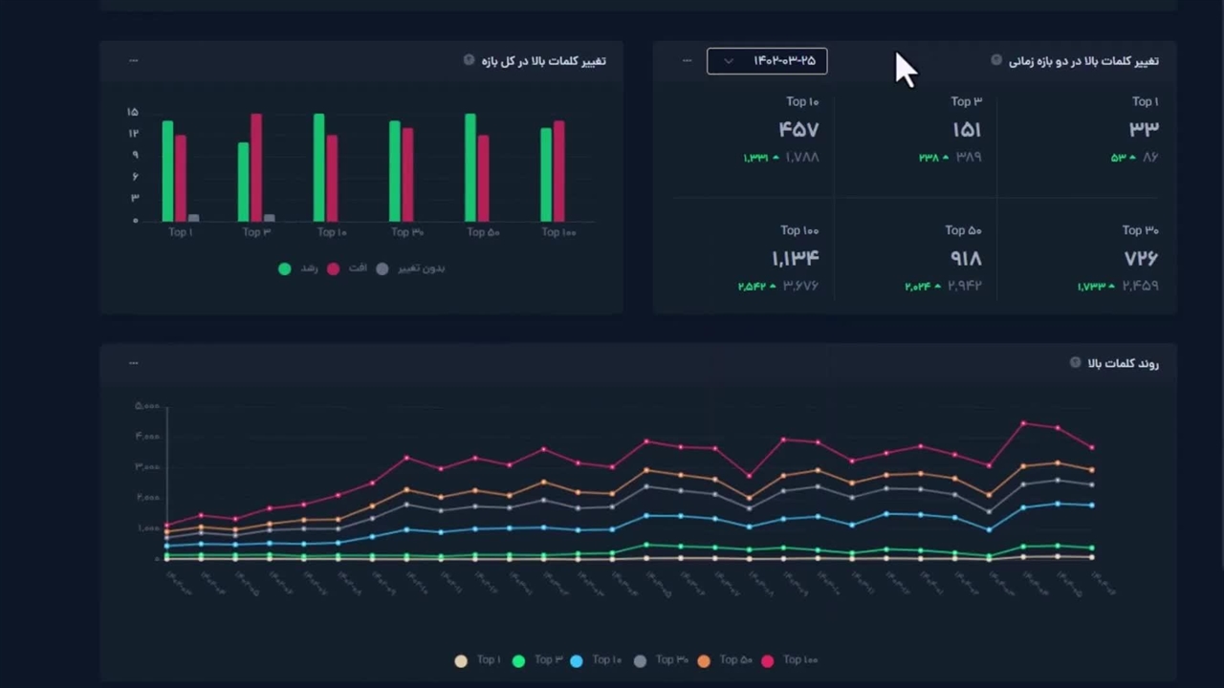Open three-dot menu beside the date dropdown
Image resolution: width=1224 pixels, height=688 pixels.
click(687, 60)
